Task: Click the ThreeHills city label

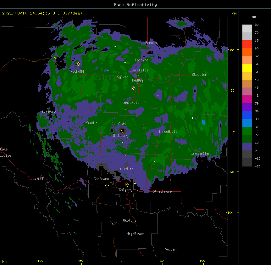Action: (x=168, y=132)
